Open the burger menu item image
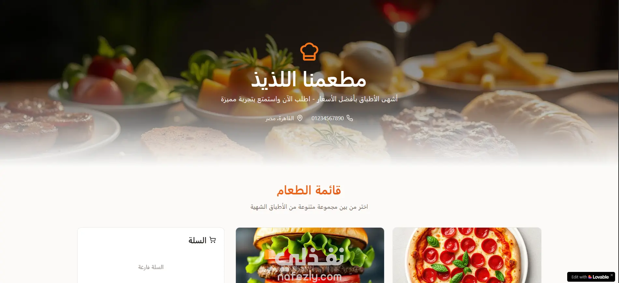 (x=310, y=255)
